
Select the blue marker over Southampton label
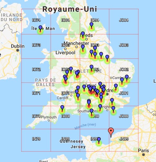[x=91, y=112]
